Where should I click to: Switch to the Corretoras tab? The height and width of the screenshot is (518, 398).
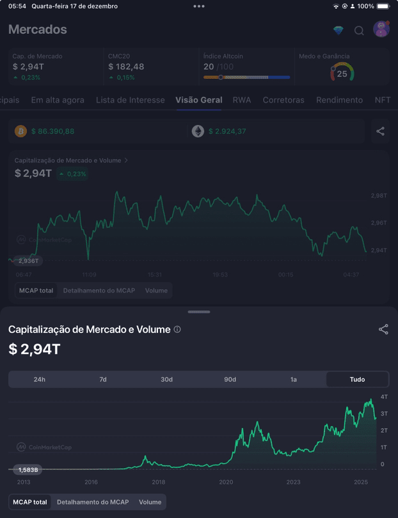283,100
